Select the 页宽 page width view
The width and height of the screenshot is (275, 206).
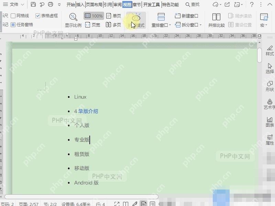pos(92,25)
